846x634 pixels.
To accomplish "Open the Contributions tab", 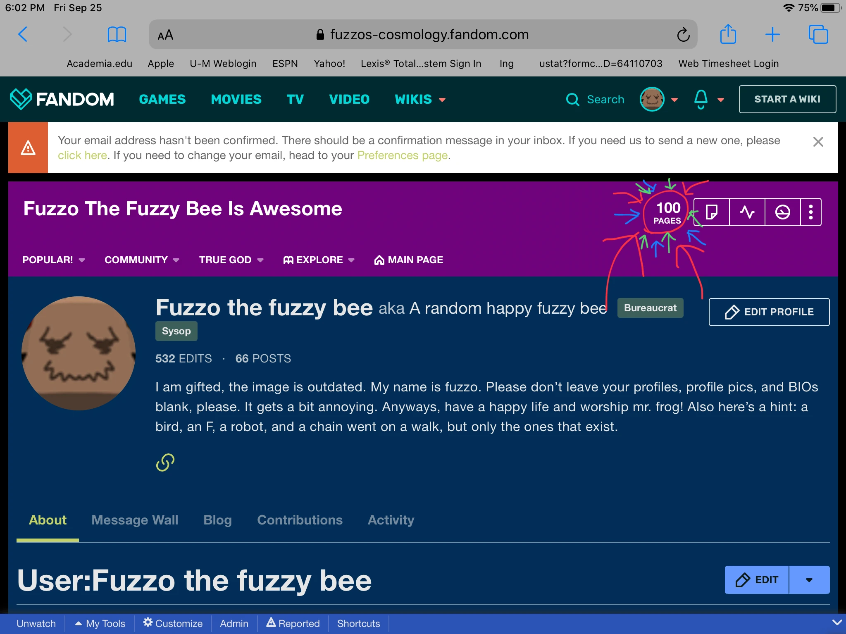I will tap(300, 520).
